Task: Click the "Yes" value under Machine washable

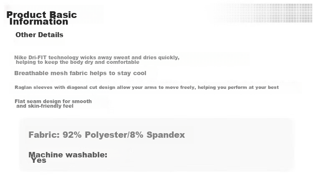Action: pyautogui.click(x=38, y=160)
